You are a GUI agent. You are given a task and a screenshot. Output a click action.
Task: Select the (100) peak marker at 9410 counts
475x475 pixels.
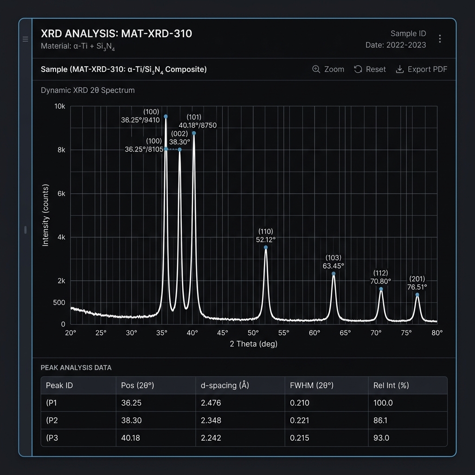coord(166,116)
